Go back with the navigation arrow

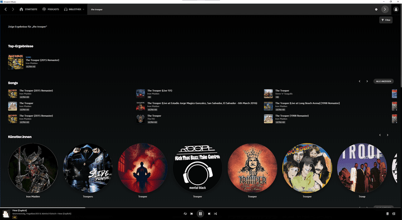(6, 9)
